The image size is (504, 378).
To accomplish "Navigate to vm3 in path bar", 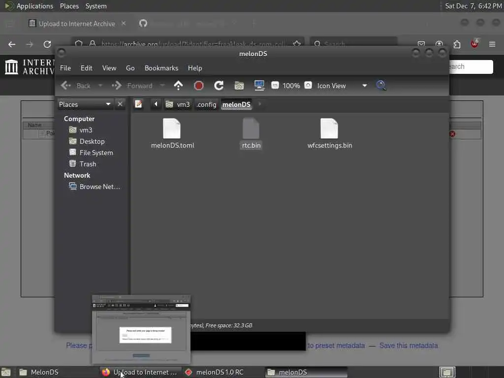I will pos(178,104).
